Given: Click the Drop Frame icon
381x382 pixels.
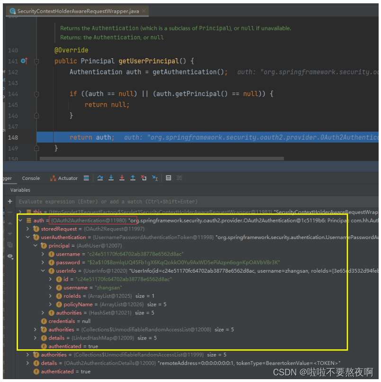Looking at the screenshot, I should [x=144, y=178].
